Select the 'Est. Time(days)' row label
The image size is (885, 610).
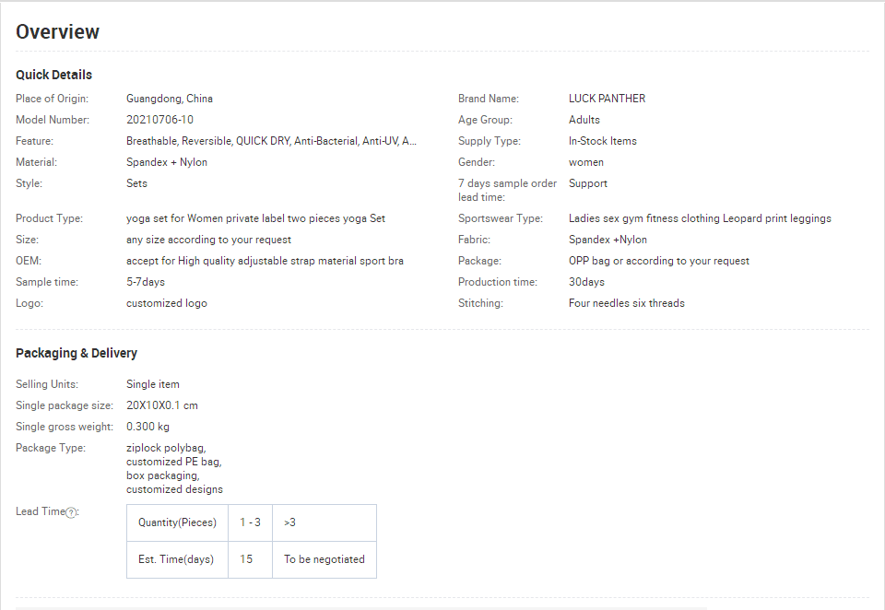pyautogui.click(x=176, y=559)
